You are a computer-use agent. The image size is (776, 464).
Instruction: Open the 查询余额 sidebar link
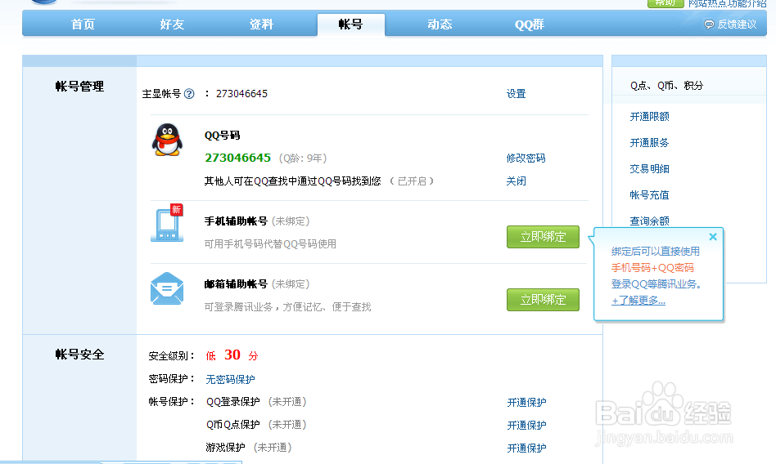pos(649,221)
